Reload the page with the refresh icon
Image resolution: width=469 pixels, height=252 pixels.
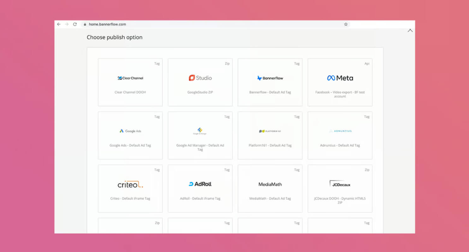point(75,24)
